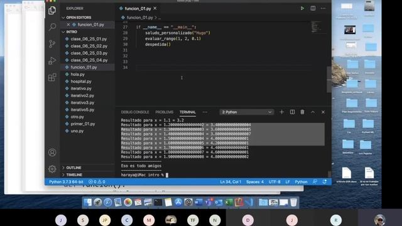Open the '2: Python' terminal dropdown

(247, 112)
